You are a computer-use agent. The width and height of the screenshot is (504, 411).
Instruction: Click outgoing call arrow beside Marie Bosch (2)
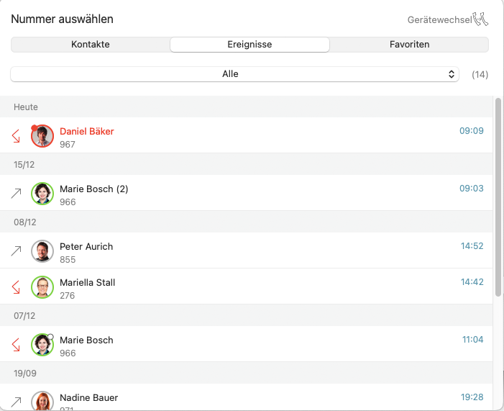pos(16,194)
